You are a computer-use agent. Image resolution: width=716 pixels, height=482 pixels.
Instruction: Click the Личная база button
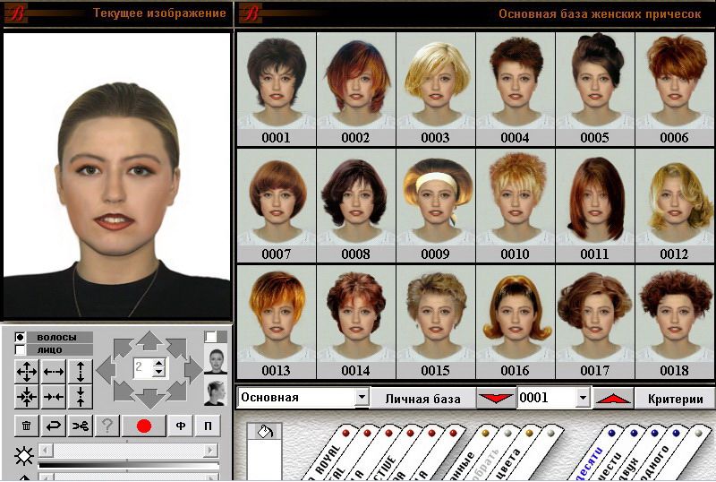[422, 398]
